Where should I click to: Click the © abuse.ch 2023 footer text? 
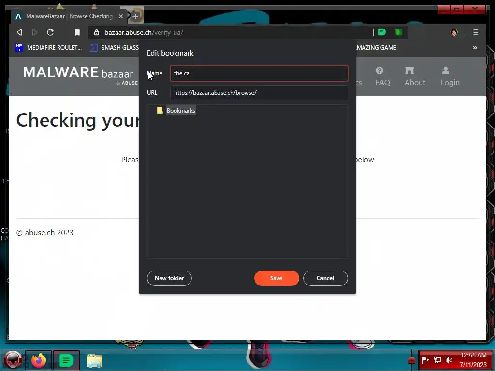click(45, 232)
